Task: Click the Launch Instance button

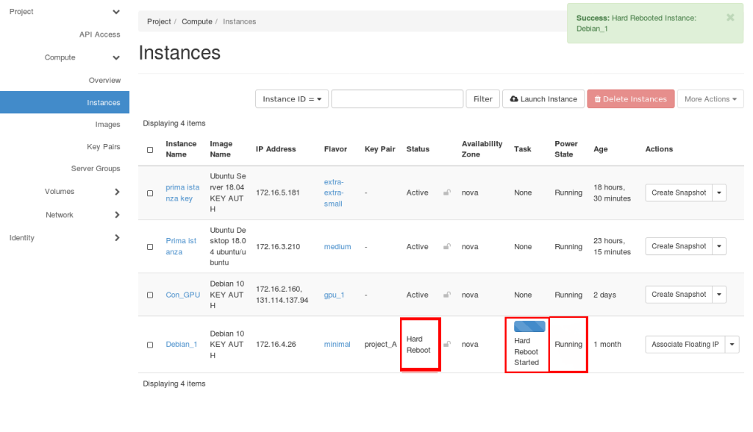Action: tap(543, 99)
